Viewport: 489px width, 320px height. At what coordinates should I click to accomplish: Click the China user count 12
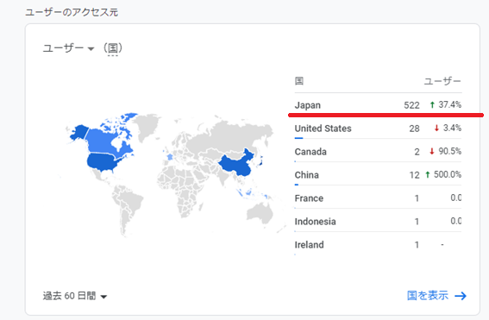tap(414, 175)
